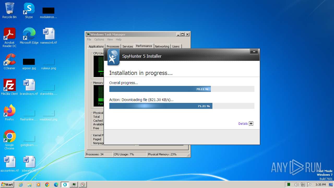Select namescivil.rtf document icon
The height and width of the screenshot is (188, 334).
pos(49,36)
